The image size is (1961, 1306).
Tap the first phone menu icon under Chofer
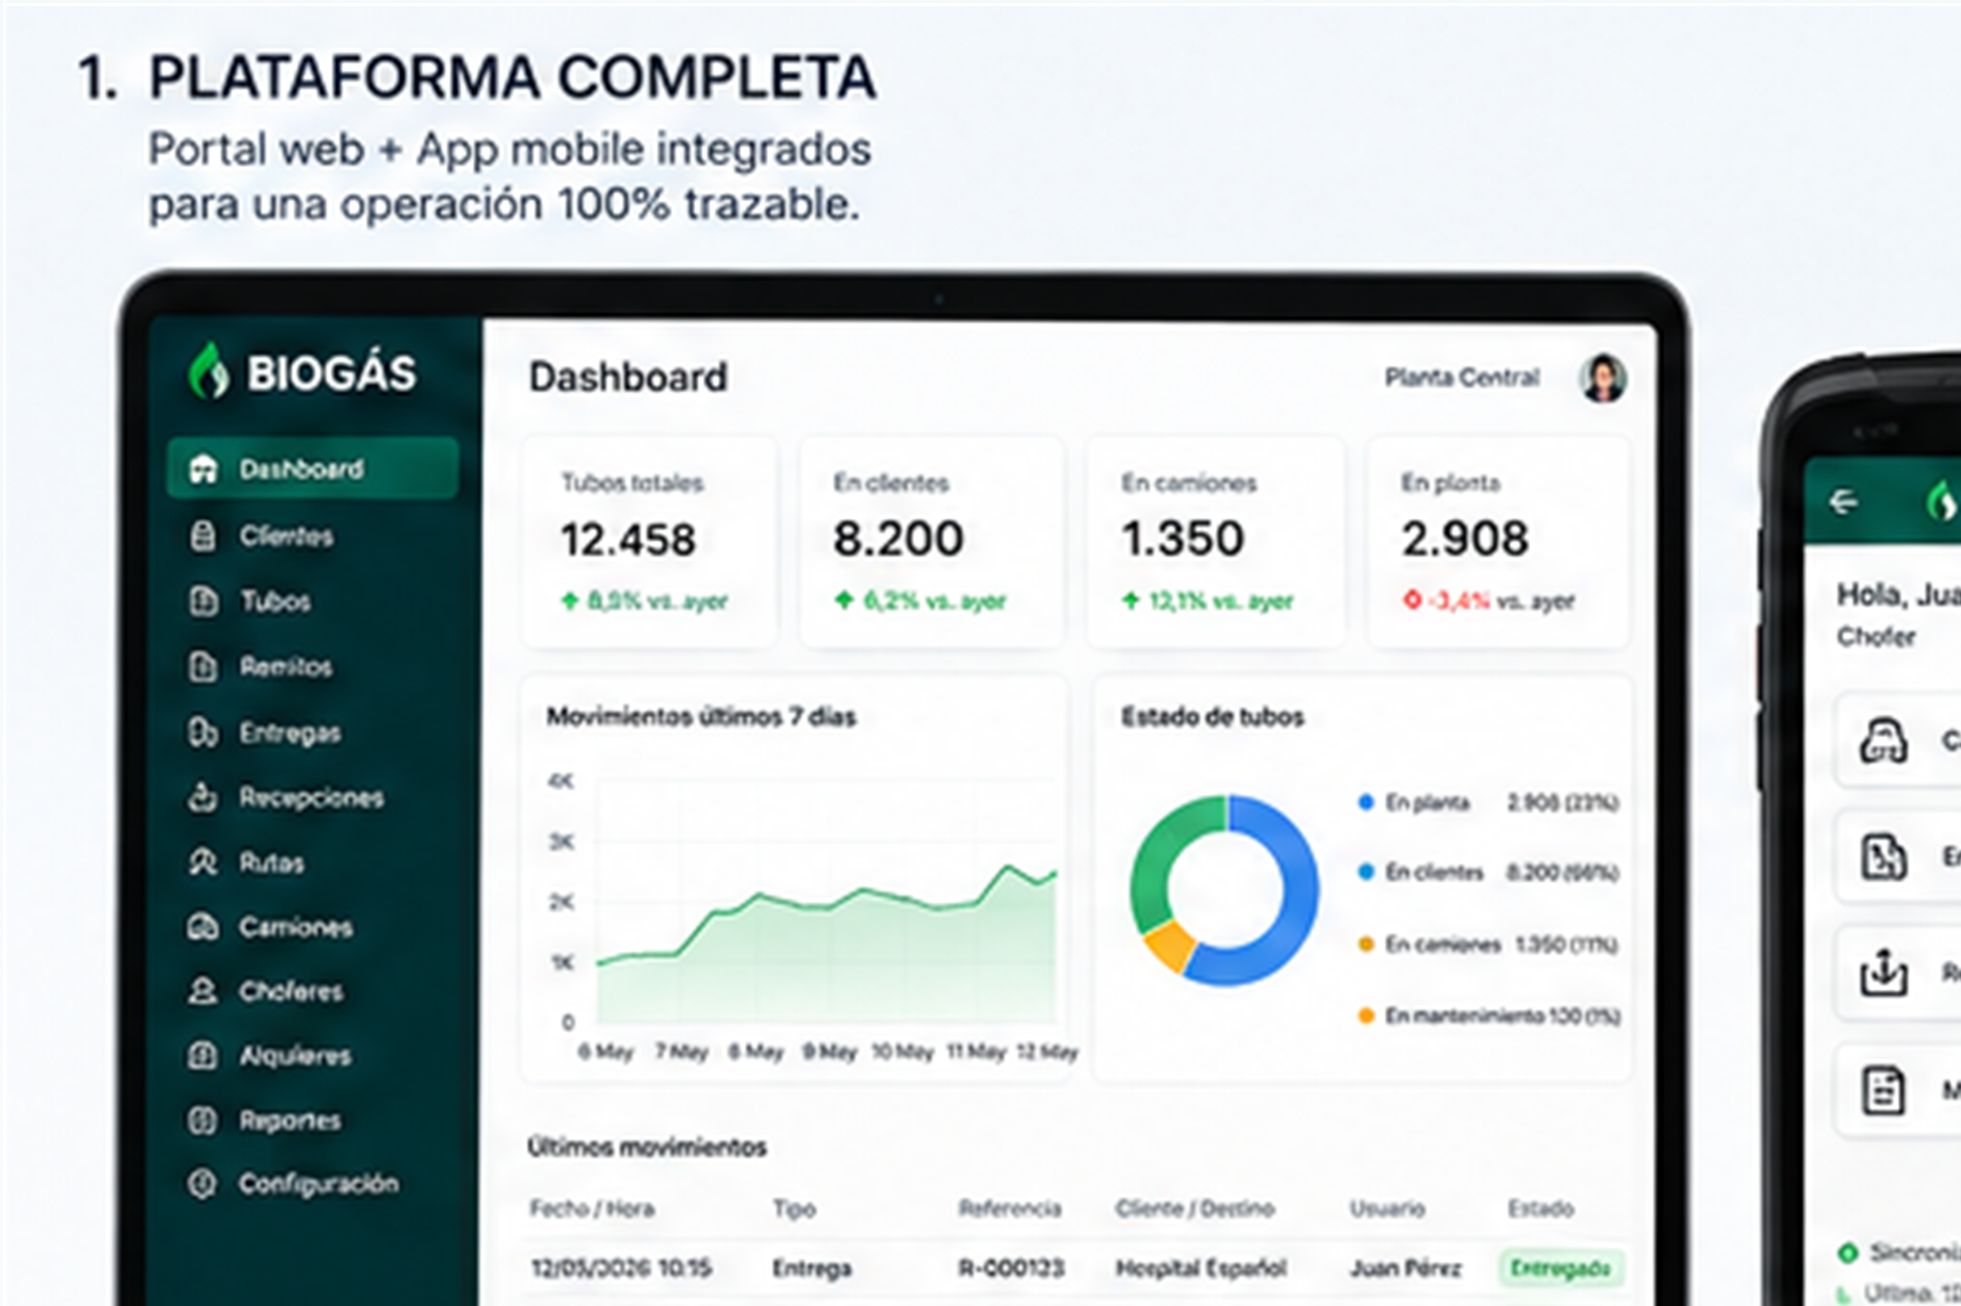(x=1882, y=740)
